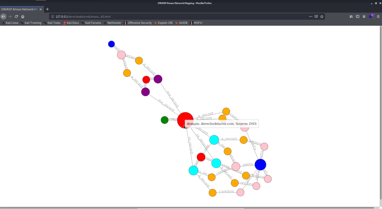Bookmark this page with the star icon
Screen dimensions: 382x209
pyautogui.click(x=322, y=16)
